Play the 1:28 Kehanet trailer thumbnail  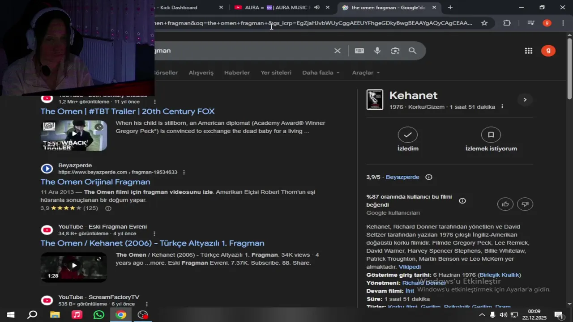tap(74, 267)
